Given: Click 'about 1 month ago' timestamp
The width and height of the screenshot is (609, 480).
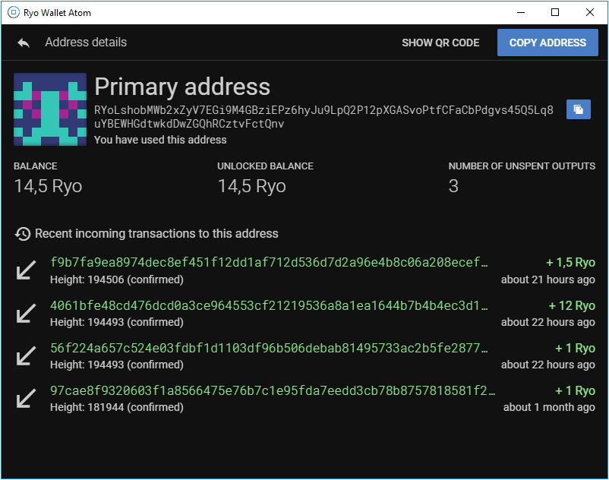Looking at the screenshot, I should click(549, 407).
